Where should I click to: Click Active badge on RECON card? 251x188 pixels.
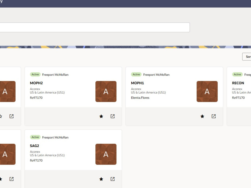pos(237,74)
